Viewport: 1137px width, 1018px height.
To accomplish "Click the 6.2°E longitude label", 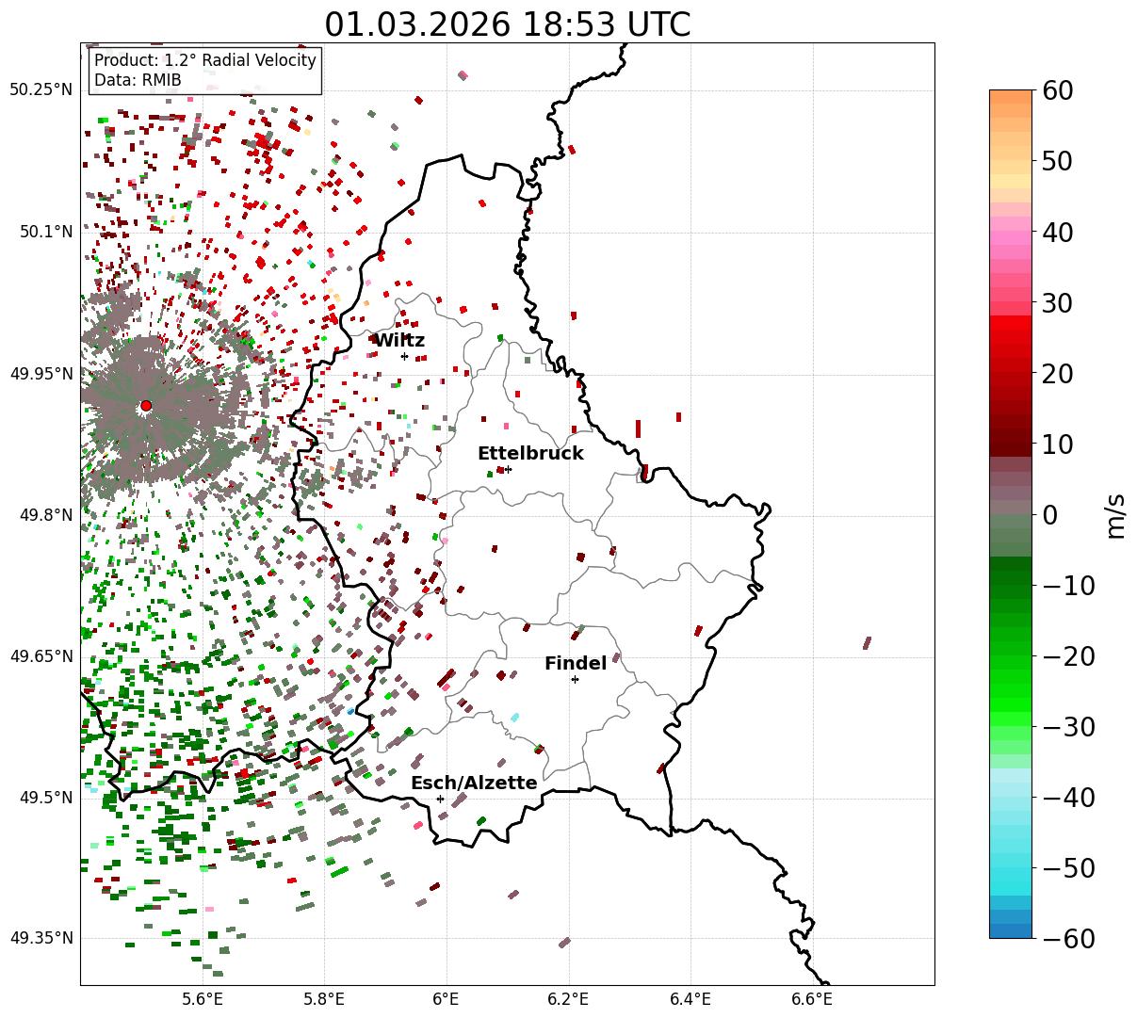I will (568, 999).
